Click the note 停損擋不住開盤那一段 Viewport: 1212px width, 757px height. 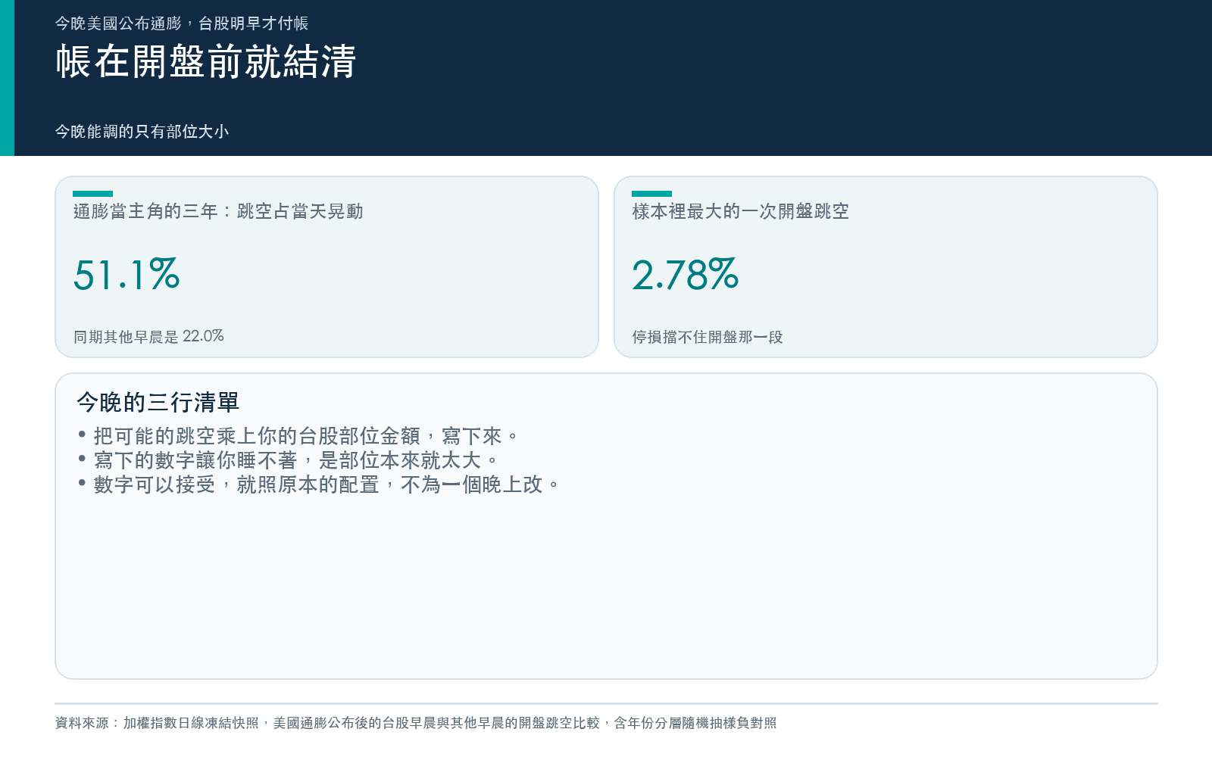[x=708, y=337]
